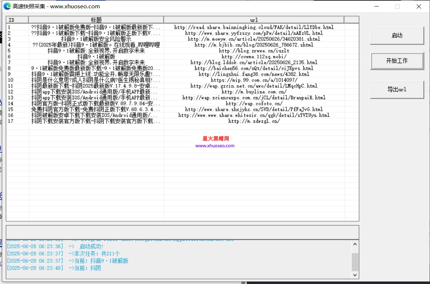Click the log line 本次任务: 共211个
This screenshot has height=284, width=430.
[x=63, y=254]
